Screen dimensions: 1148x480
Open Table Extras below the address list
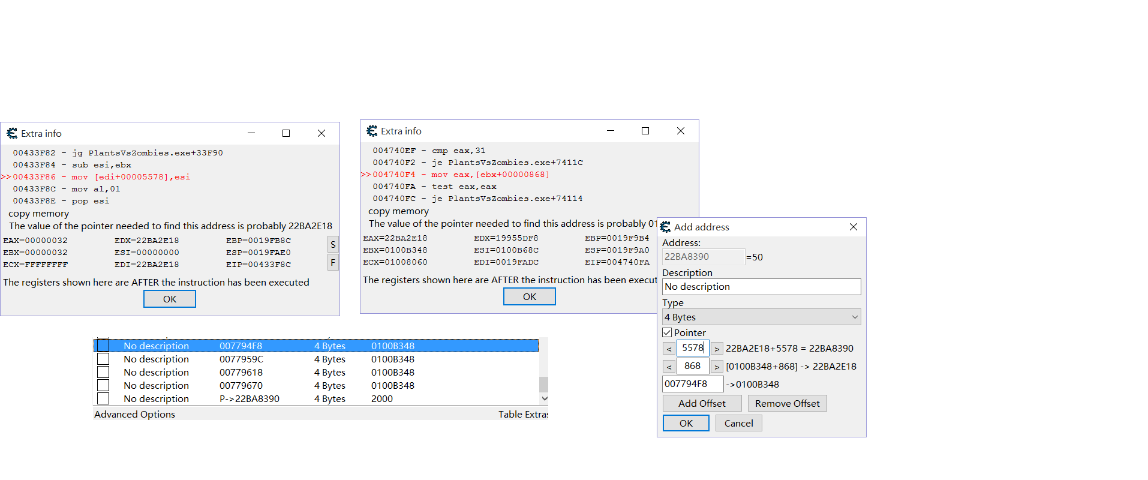click(523, 414)
